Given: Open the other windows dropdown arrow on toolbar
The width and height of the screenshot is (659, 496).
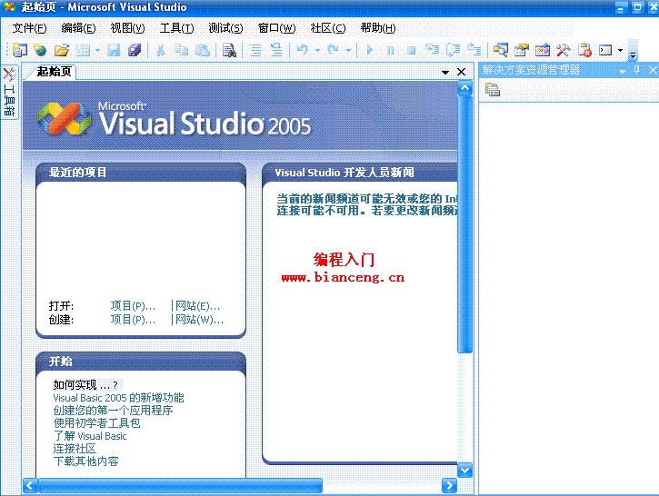Looking at the screenshot, I should (620, 51).
